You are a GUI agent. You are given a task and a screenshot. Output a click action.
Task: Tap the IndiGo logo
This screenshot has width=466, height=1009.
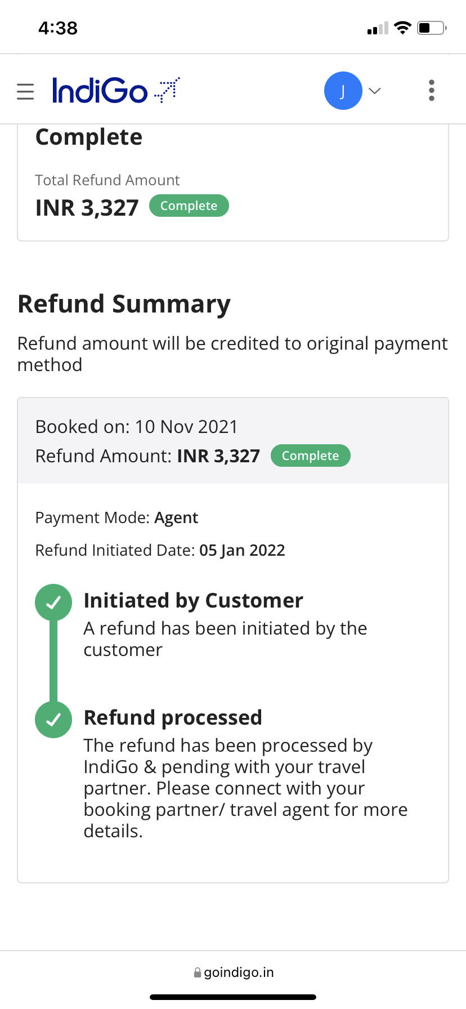point(115,90)
